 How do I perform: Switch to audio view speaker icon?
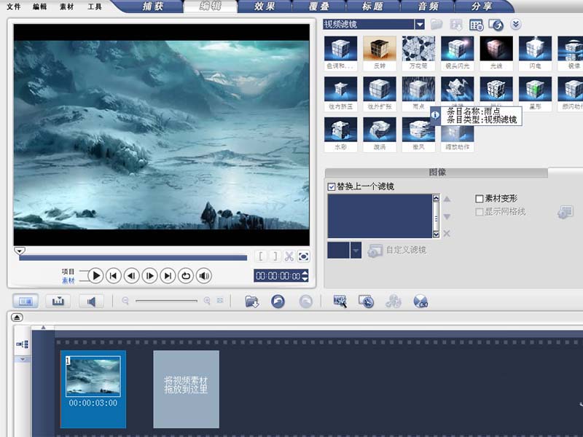90,301
